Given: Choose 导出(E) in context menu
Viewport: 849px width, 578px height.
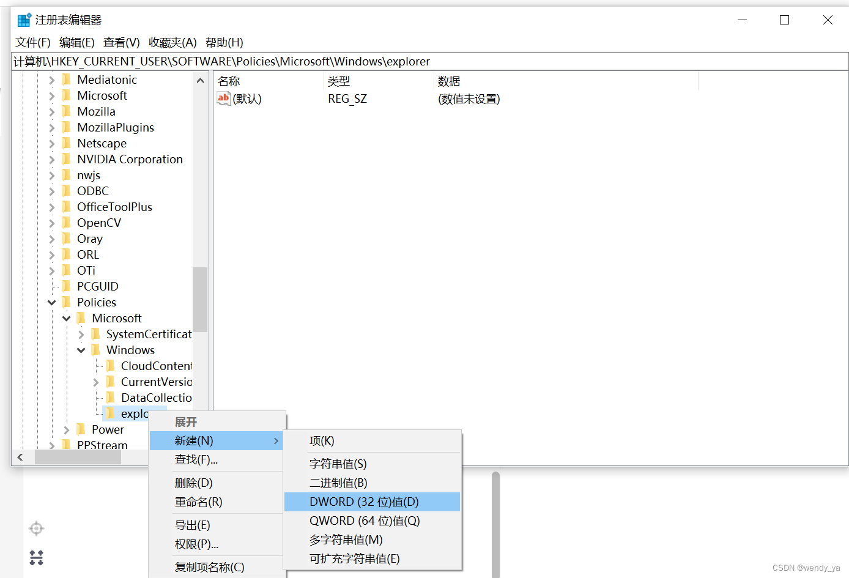Looking at the screenshot, I should [217, 525].
